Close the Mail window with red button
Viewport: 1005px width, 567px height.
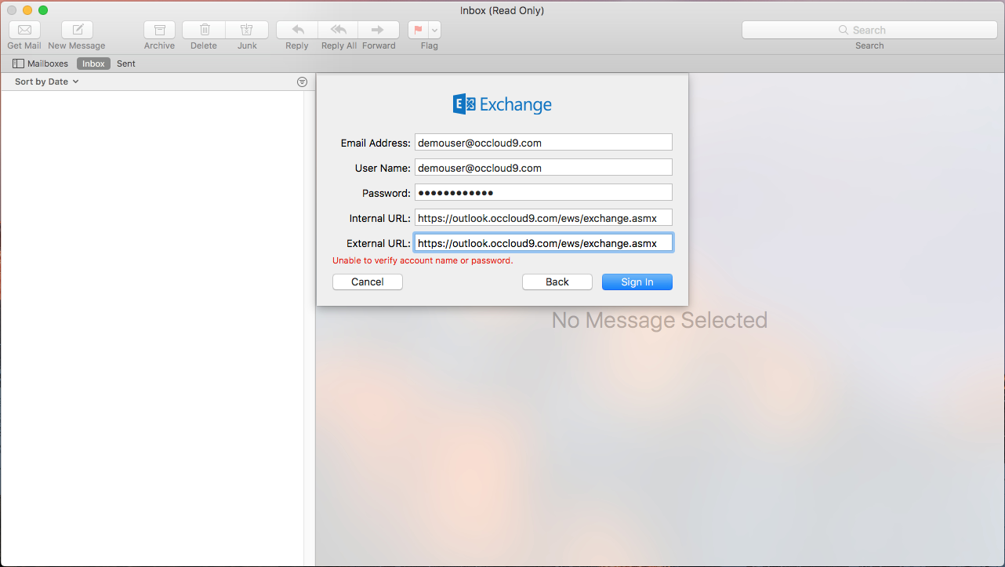tap(12, 10)
